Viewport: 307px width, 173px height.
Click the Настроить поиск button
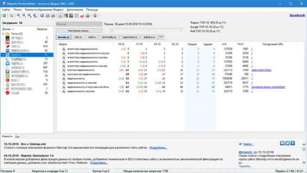tap(79, 31)
